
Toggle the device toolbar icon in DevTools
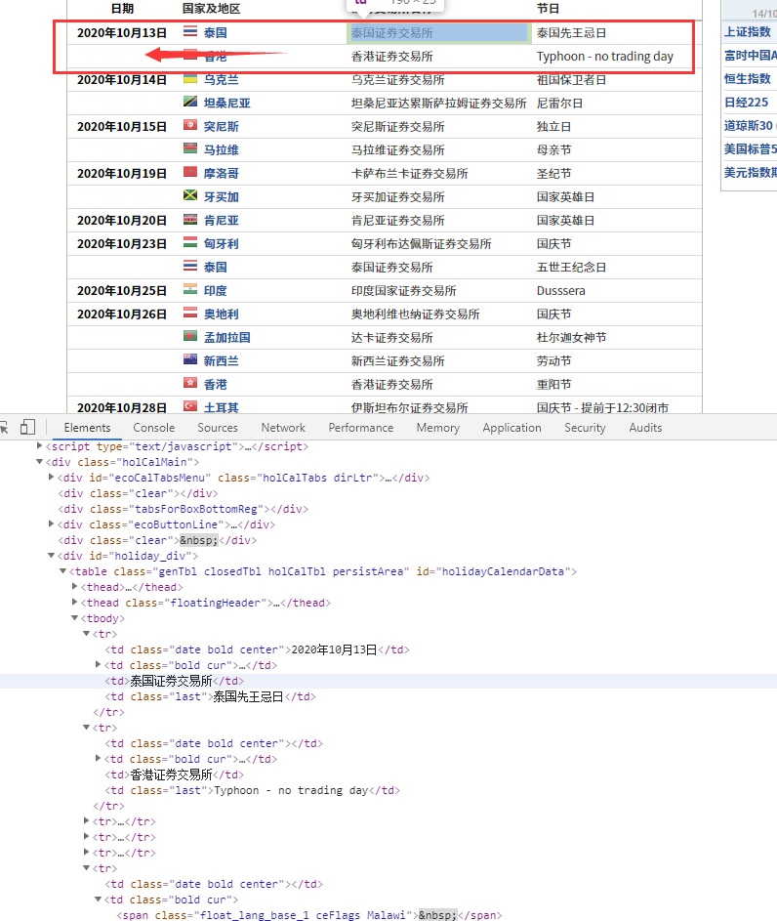(27, 428)
